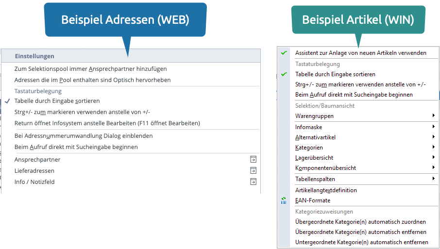
Task: Click the EAN-Formate barcode icon
Action: pyautogui.click(x=284, y=200)
